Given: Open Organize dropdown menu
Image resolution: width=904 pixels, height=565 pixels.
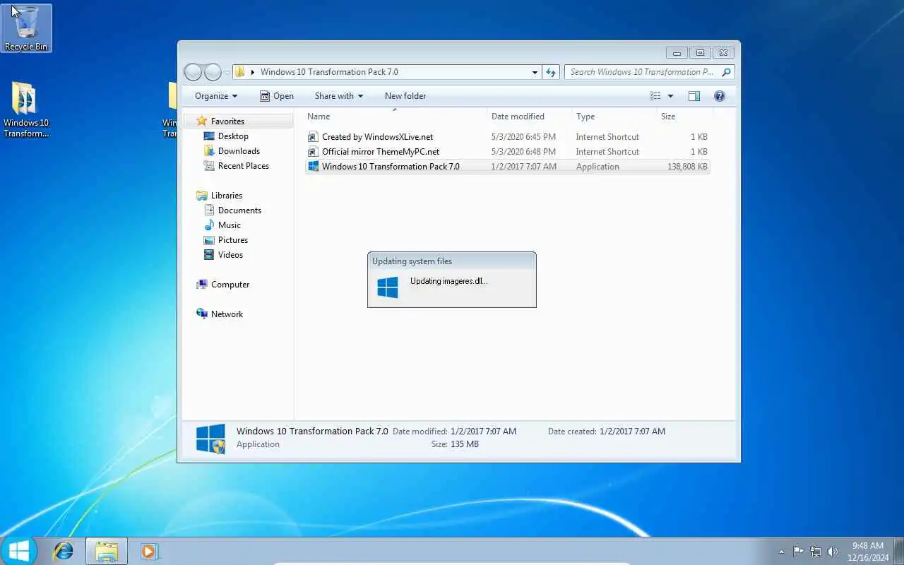Looking at the screenshot, I should pyautogui.click(x=216, y=96).
